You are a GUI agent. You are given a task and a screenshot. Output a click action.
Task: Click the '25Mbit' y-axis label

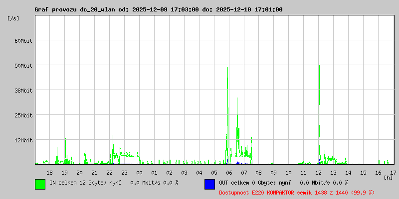[x=23, y=115]
